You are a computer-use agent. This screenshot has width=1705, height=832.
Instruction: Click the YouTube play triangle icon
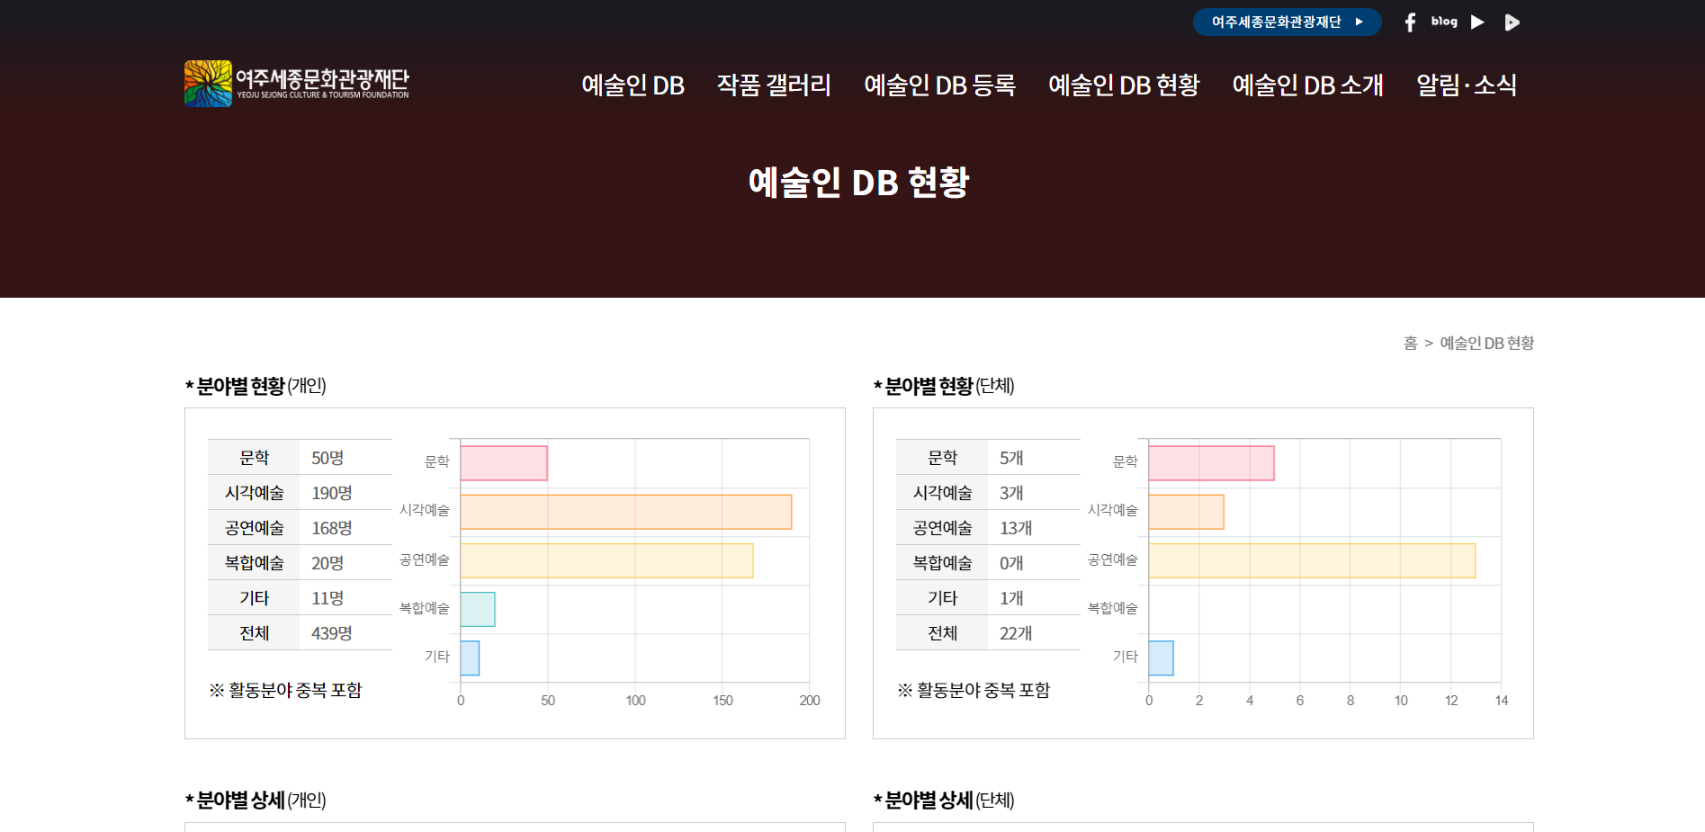[1477, 22]
